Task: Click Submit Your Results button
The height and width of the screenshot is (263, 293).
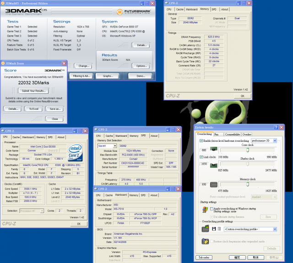Action: 33,91
